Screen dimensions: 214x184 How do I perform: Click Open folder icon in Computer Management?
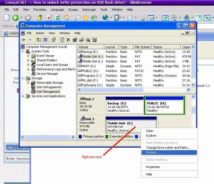click(81, 40)
